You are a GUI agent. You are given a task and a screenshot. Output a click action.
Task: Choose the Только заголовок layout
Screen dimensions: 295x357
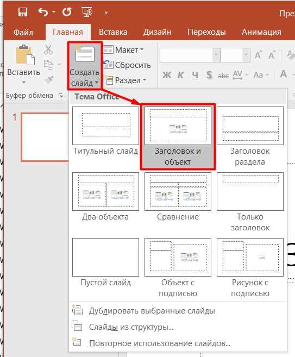point(250,202)
